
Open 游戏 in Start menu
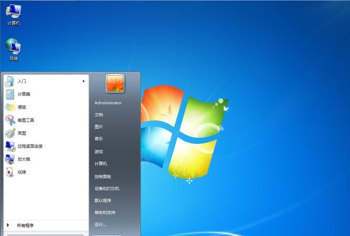tap(99, 152)
